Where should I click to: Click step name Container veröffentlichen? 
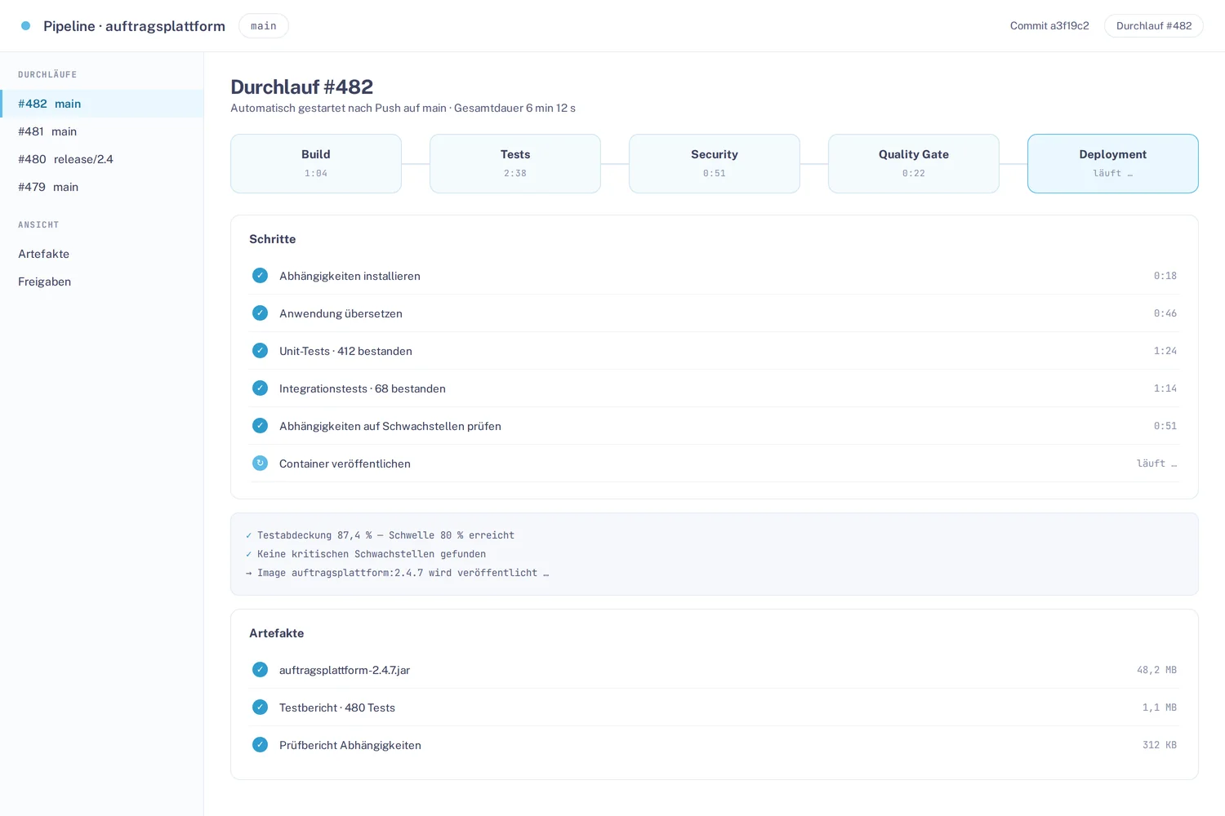[x=345, y=463]
